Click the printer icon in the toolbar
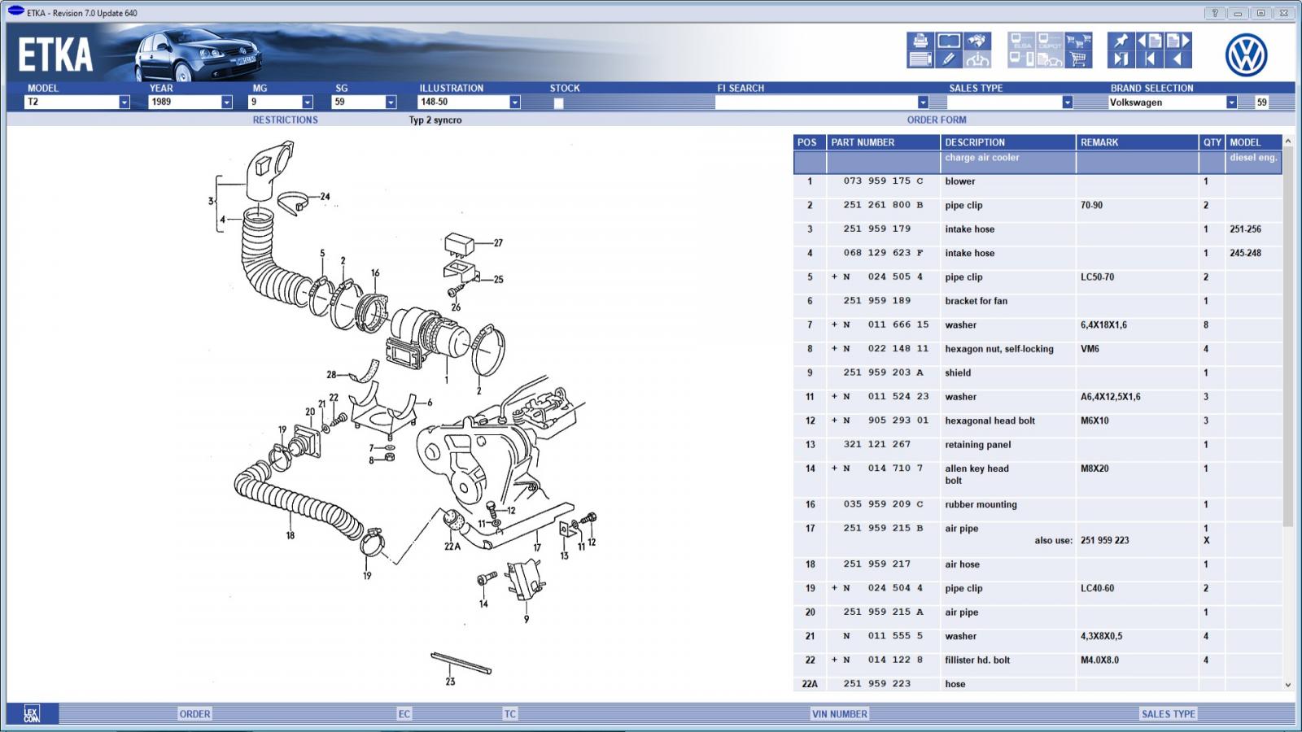The image size is (1302, 732). [x=920, y=41]
